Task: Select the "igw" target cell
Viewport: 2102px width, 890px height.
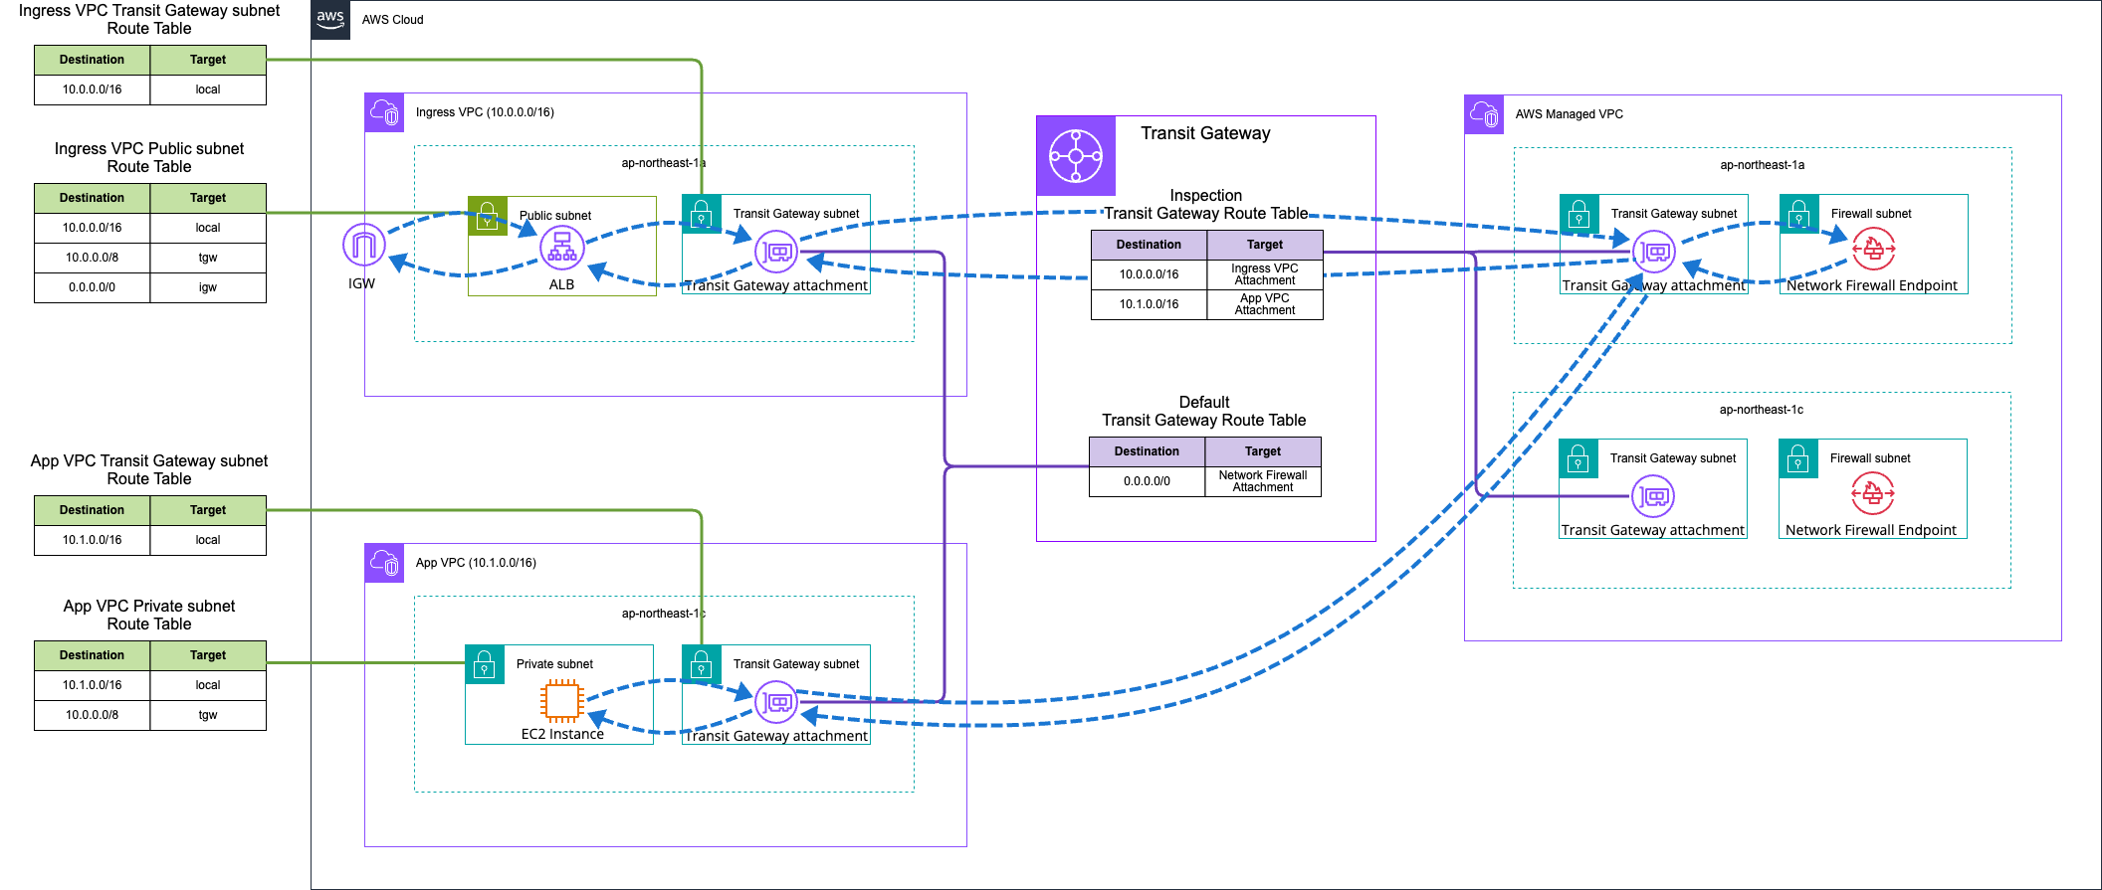Action: coord(208,287)
